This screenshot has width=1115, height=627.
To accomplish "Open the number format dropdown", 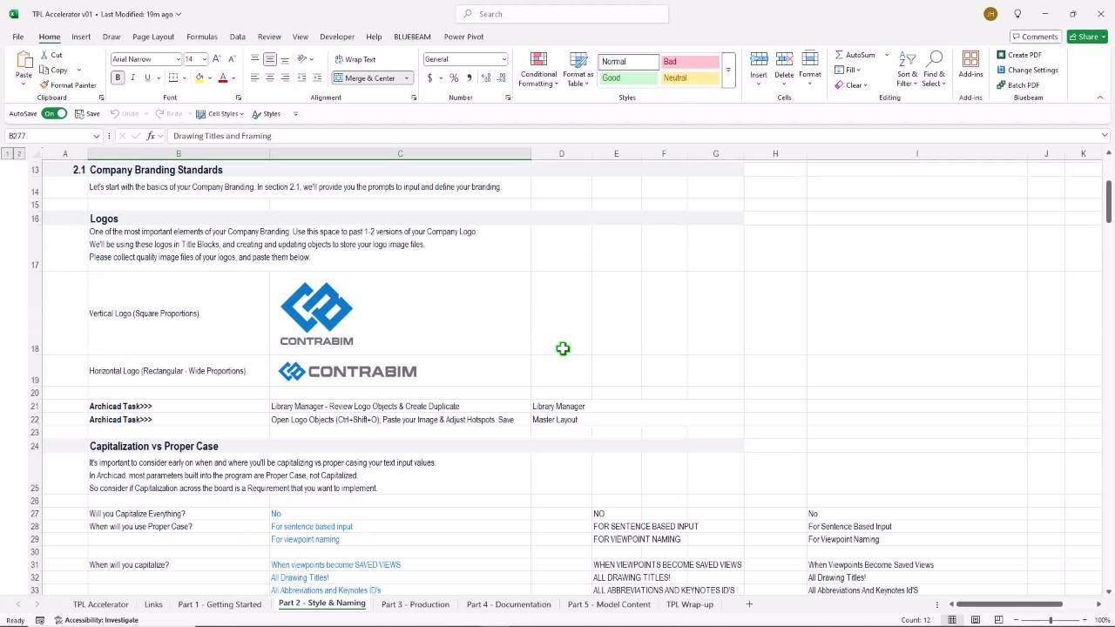I will click(x=503, y=59).
